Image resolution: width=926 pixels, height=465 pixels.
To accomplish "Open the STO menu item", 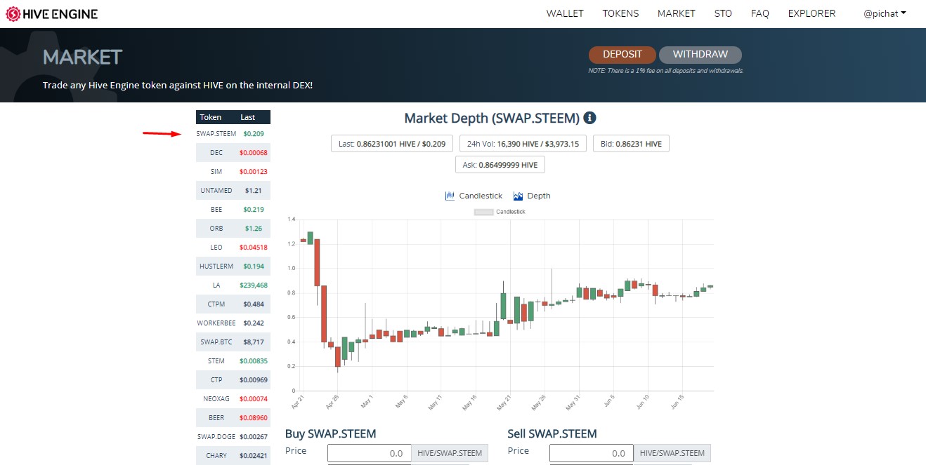I will (723, 13).
